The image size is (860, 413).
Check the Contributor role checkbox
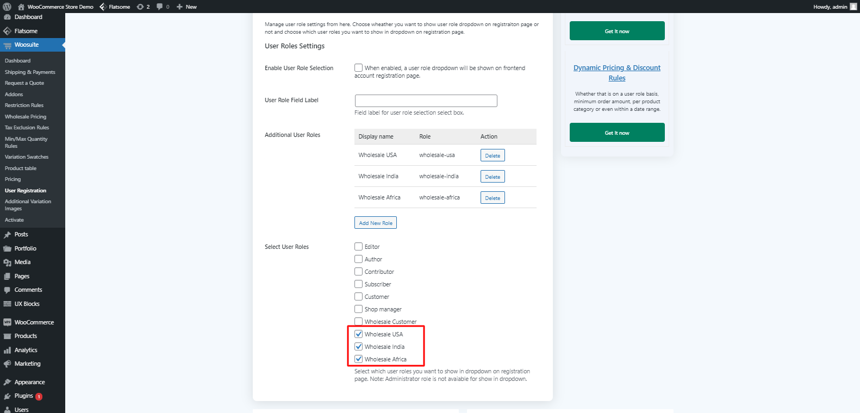[358, 272]
